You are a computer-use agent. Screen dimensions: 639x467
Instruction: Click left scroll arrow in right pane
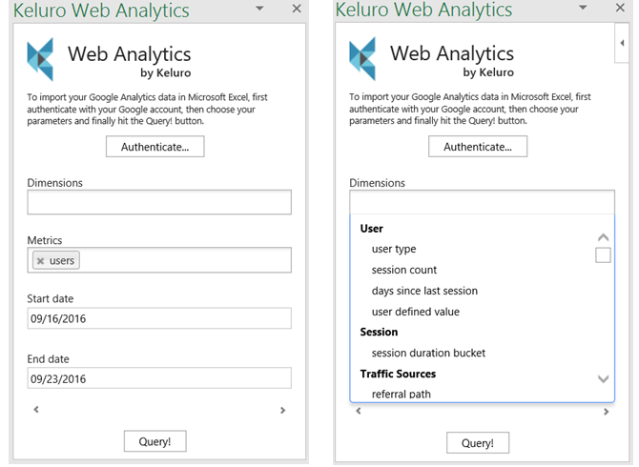pyautogui.click(x=359, y=411)
